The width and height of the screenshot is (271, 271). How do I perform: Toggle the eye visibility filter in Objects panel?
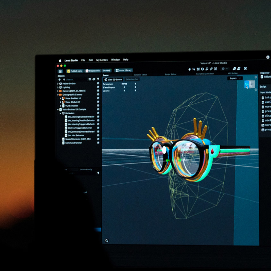94,79
